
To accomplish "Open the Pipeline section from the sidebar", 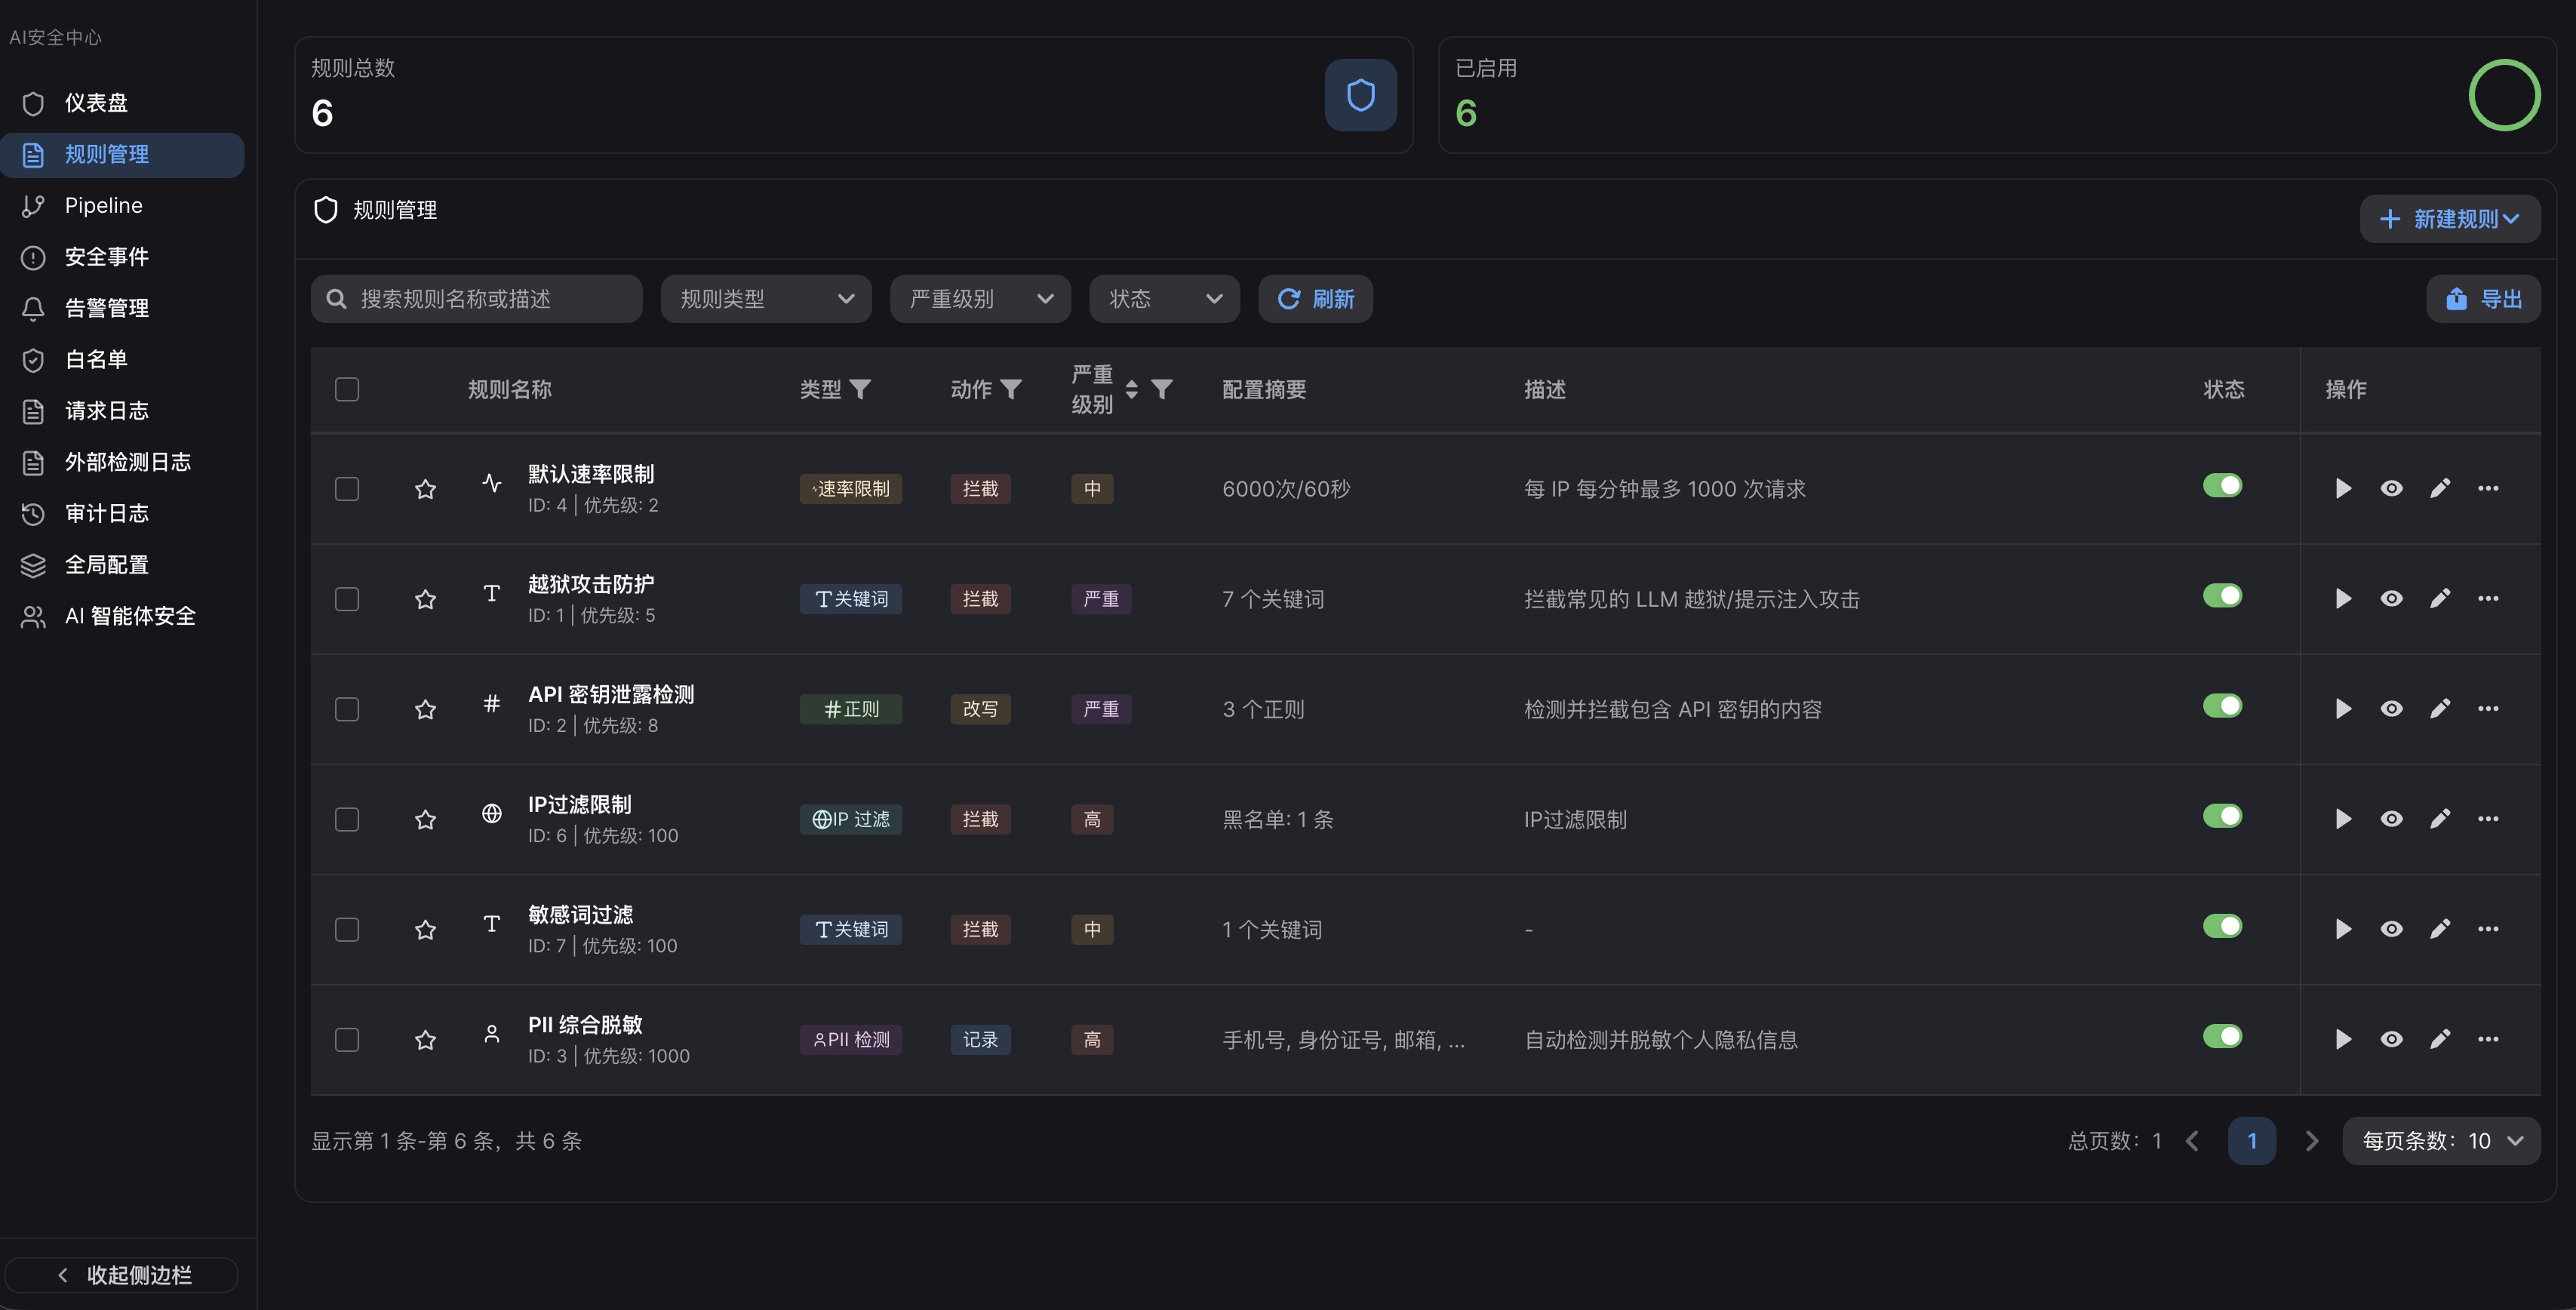I will pyautogui.click(x=103, y=205).
